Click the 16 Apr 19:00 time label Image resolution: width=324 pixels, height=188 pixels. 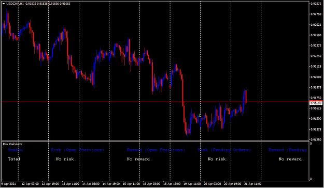pyautogui.click(x=172, y=184)
